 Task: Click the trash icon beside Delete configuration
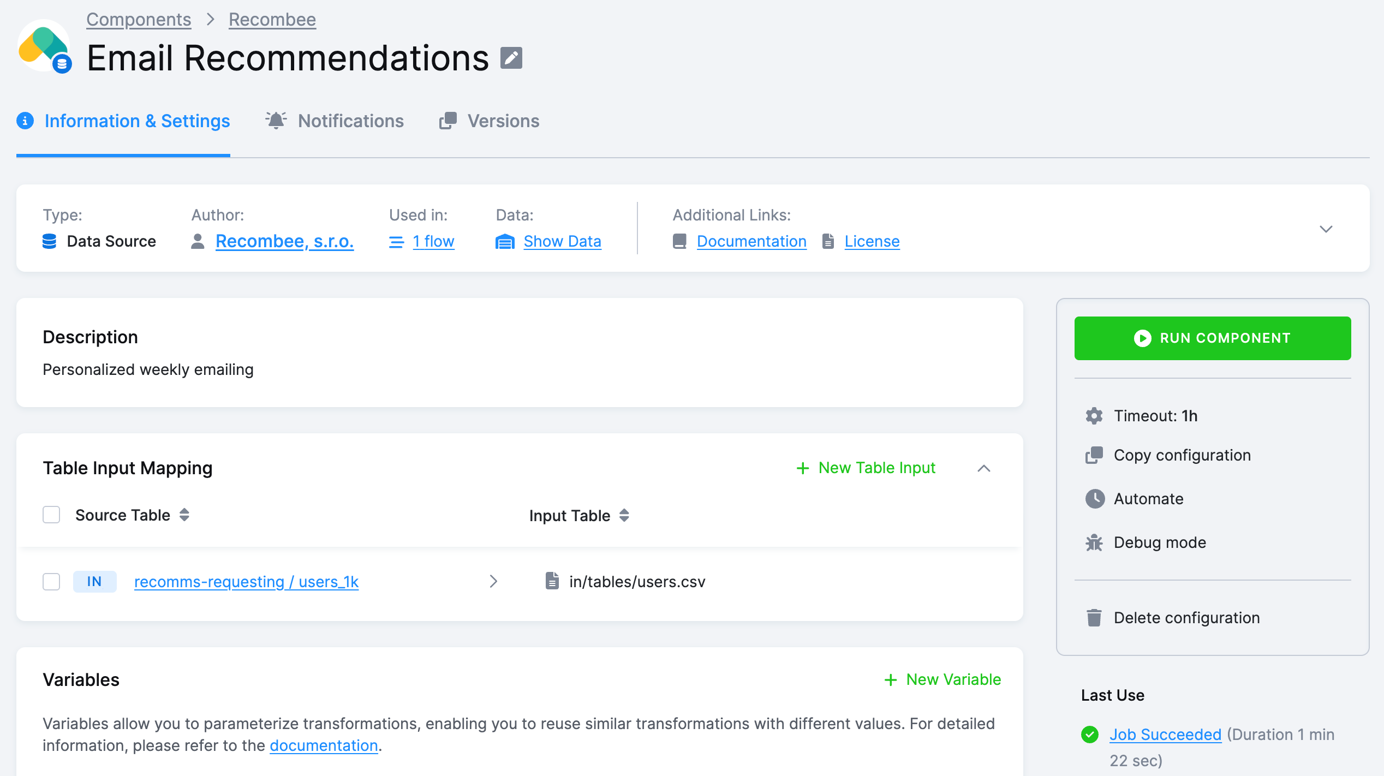coord(1094,618)
